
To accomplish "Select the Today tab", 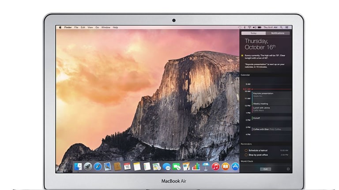I will [253, 33].
